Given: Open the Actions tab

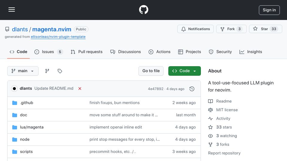Looking at the screenshot, I should point(159,52).
